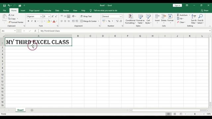The height and width of the screenshot is (119, 212).
Task: Toggle bottom align
Action: (69, 16)
